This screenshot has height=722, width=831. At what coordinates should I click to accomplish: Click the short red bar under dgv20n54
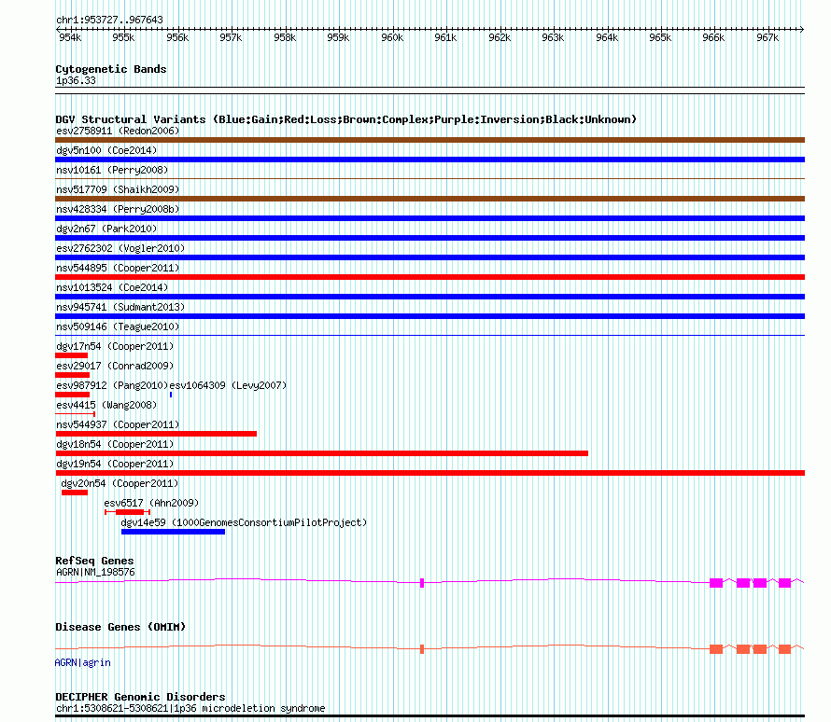74,493
